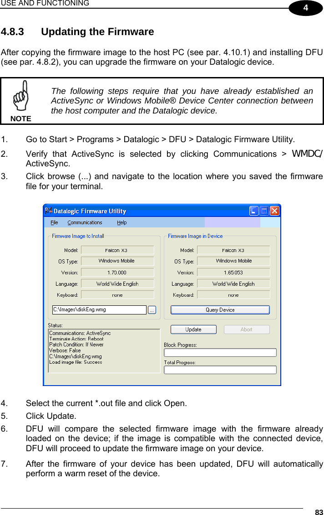Minimize the Datalogic Firmware Utility window
This screenshot has height=515, width=324.
[254, 211]
